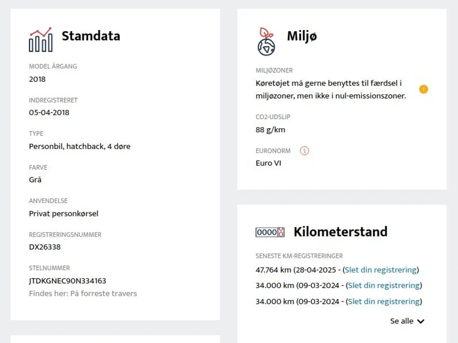This screenshot has height=343, width=458.
Task: Expand the Se alle chevron arrow
Action: point(421,321)
